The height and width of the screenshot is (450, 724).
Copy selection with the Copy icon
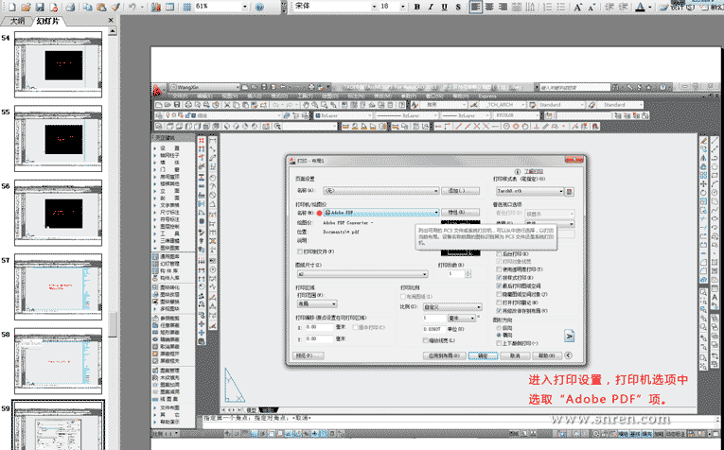coord(88,7)
